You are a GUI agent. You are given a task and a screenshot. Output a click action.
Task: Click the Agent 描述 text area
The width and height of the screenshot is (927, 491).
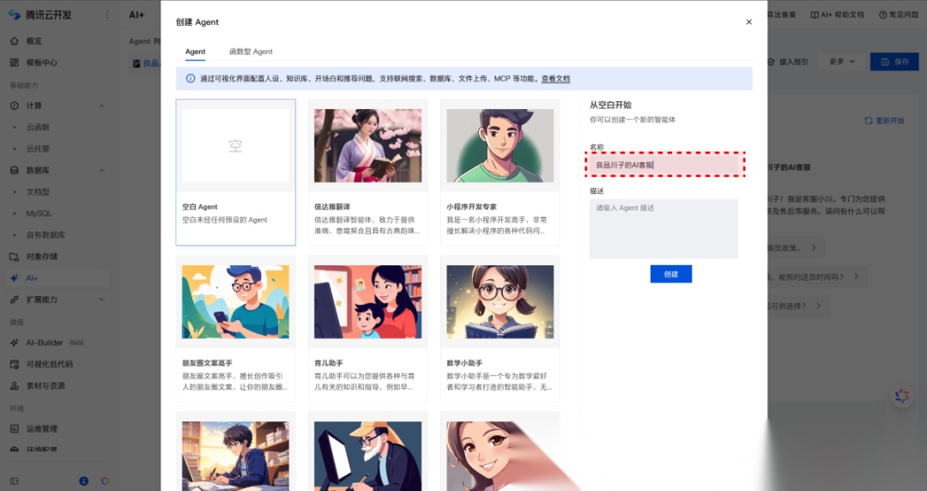coord(663,228)
